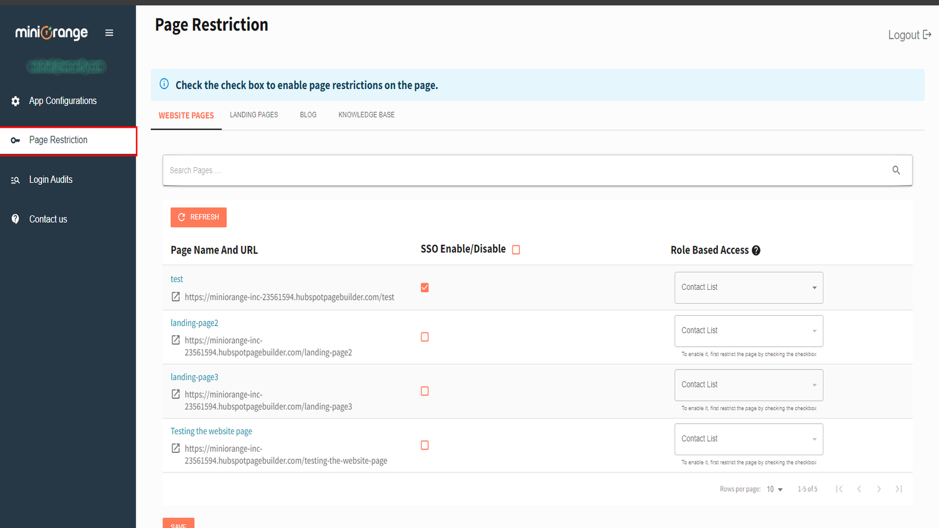Click the key icon beside Page Restriction
Image resolution: width=939 pixels, height=528 pixels.
coord(15,140)
